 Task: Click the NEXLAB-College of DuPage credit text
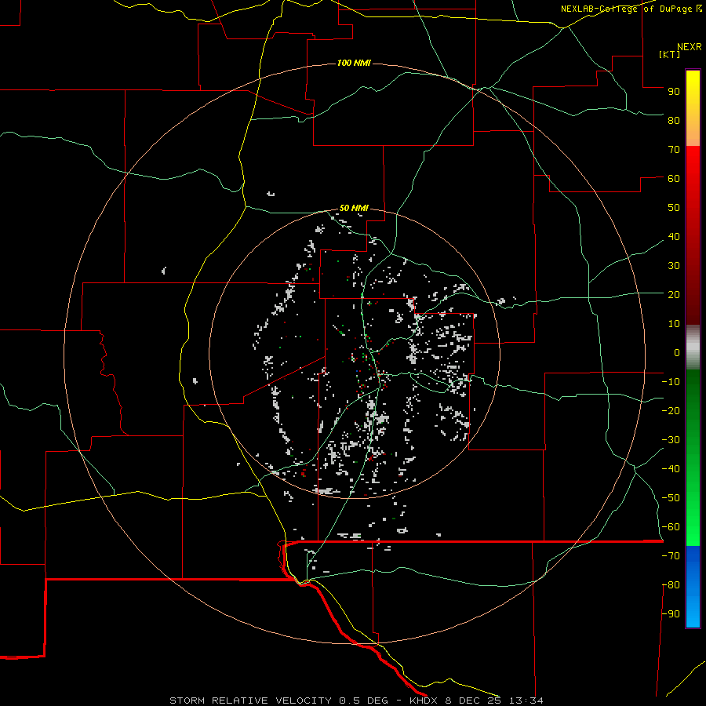(x=631, y=9)
